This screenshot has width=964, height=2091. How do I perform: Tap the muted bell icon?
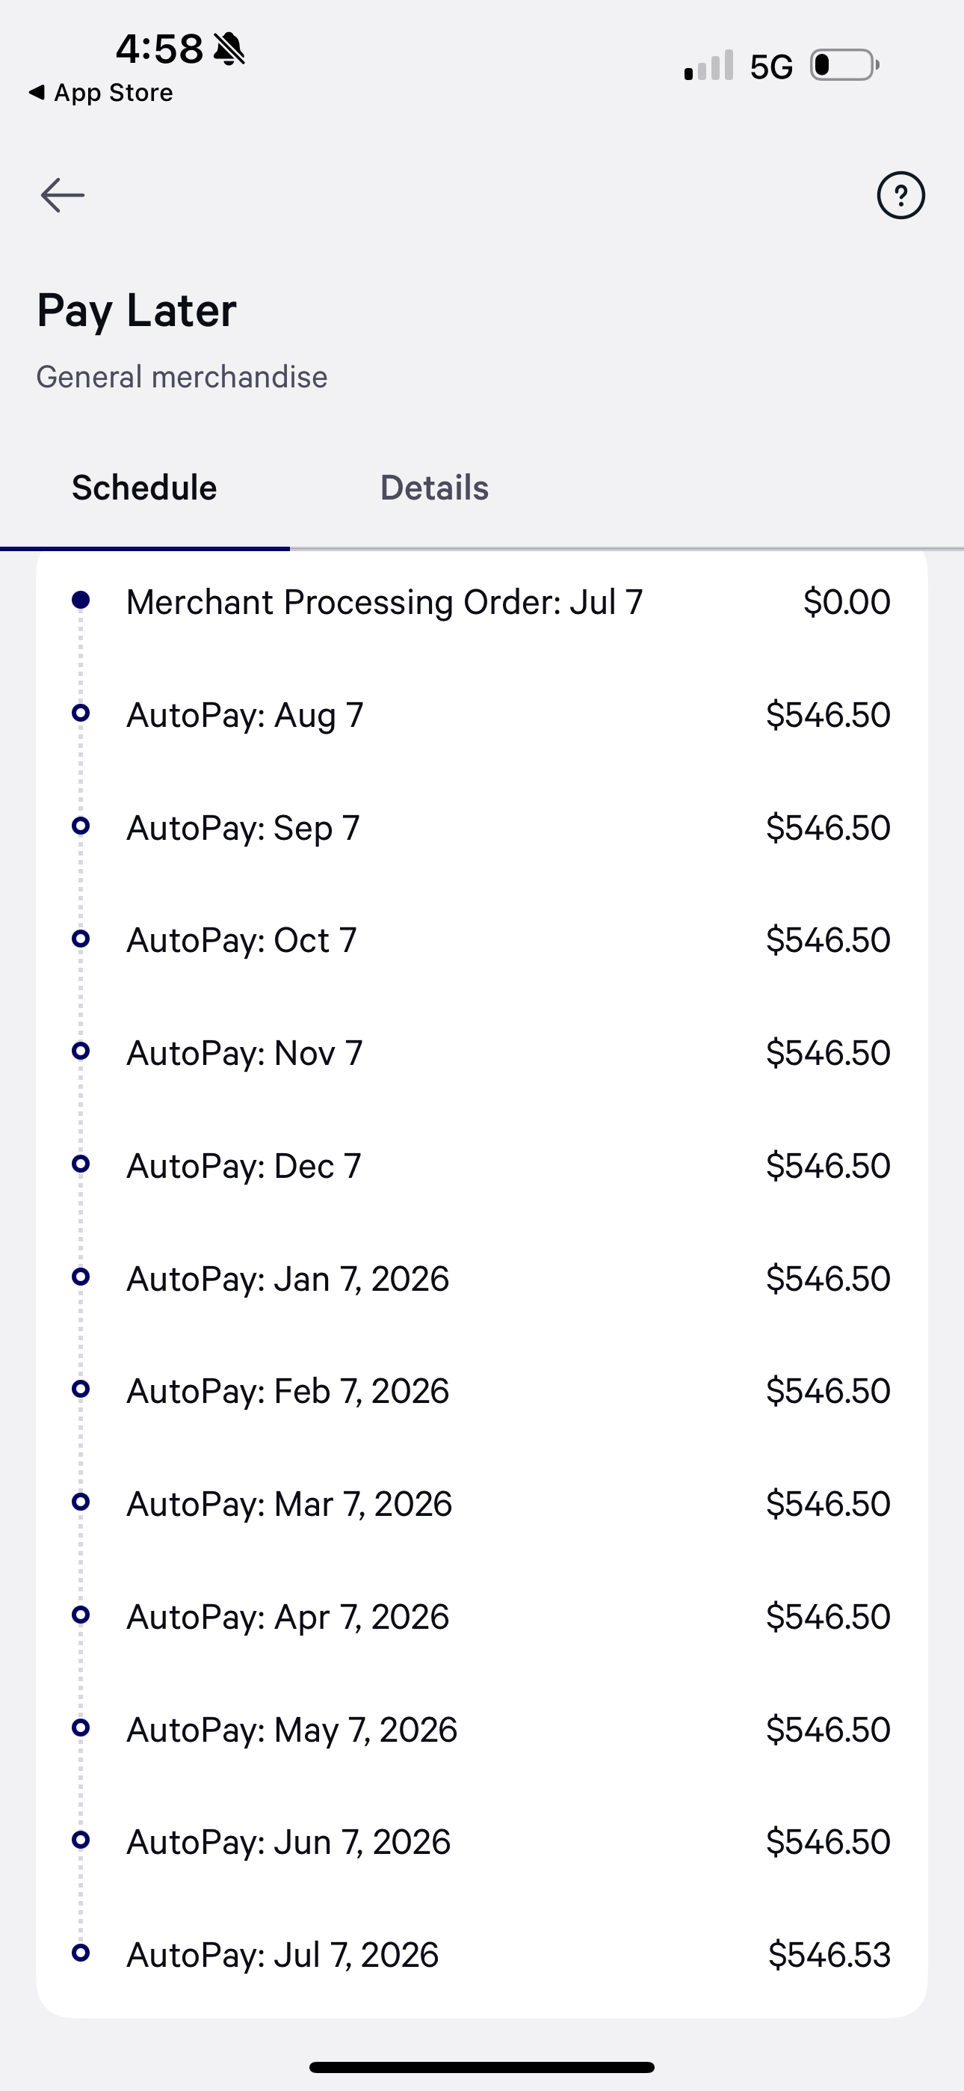point(229,49)
